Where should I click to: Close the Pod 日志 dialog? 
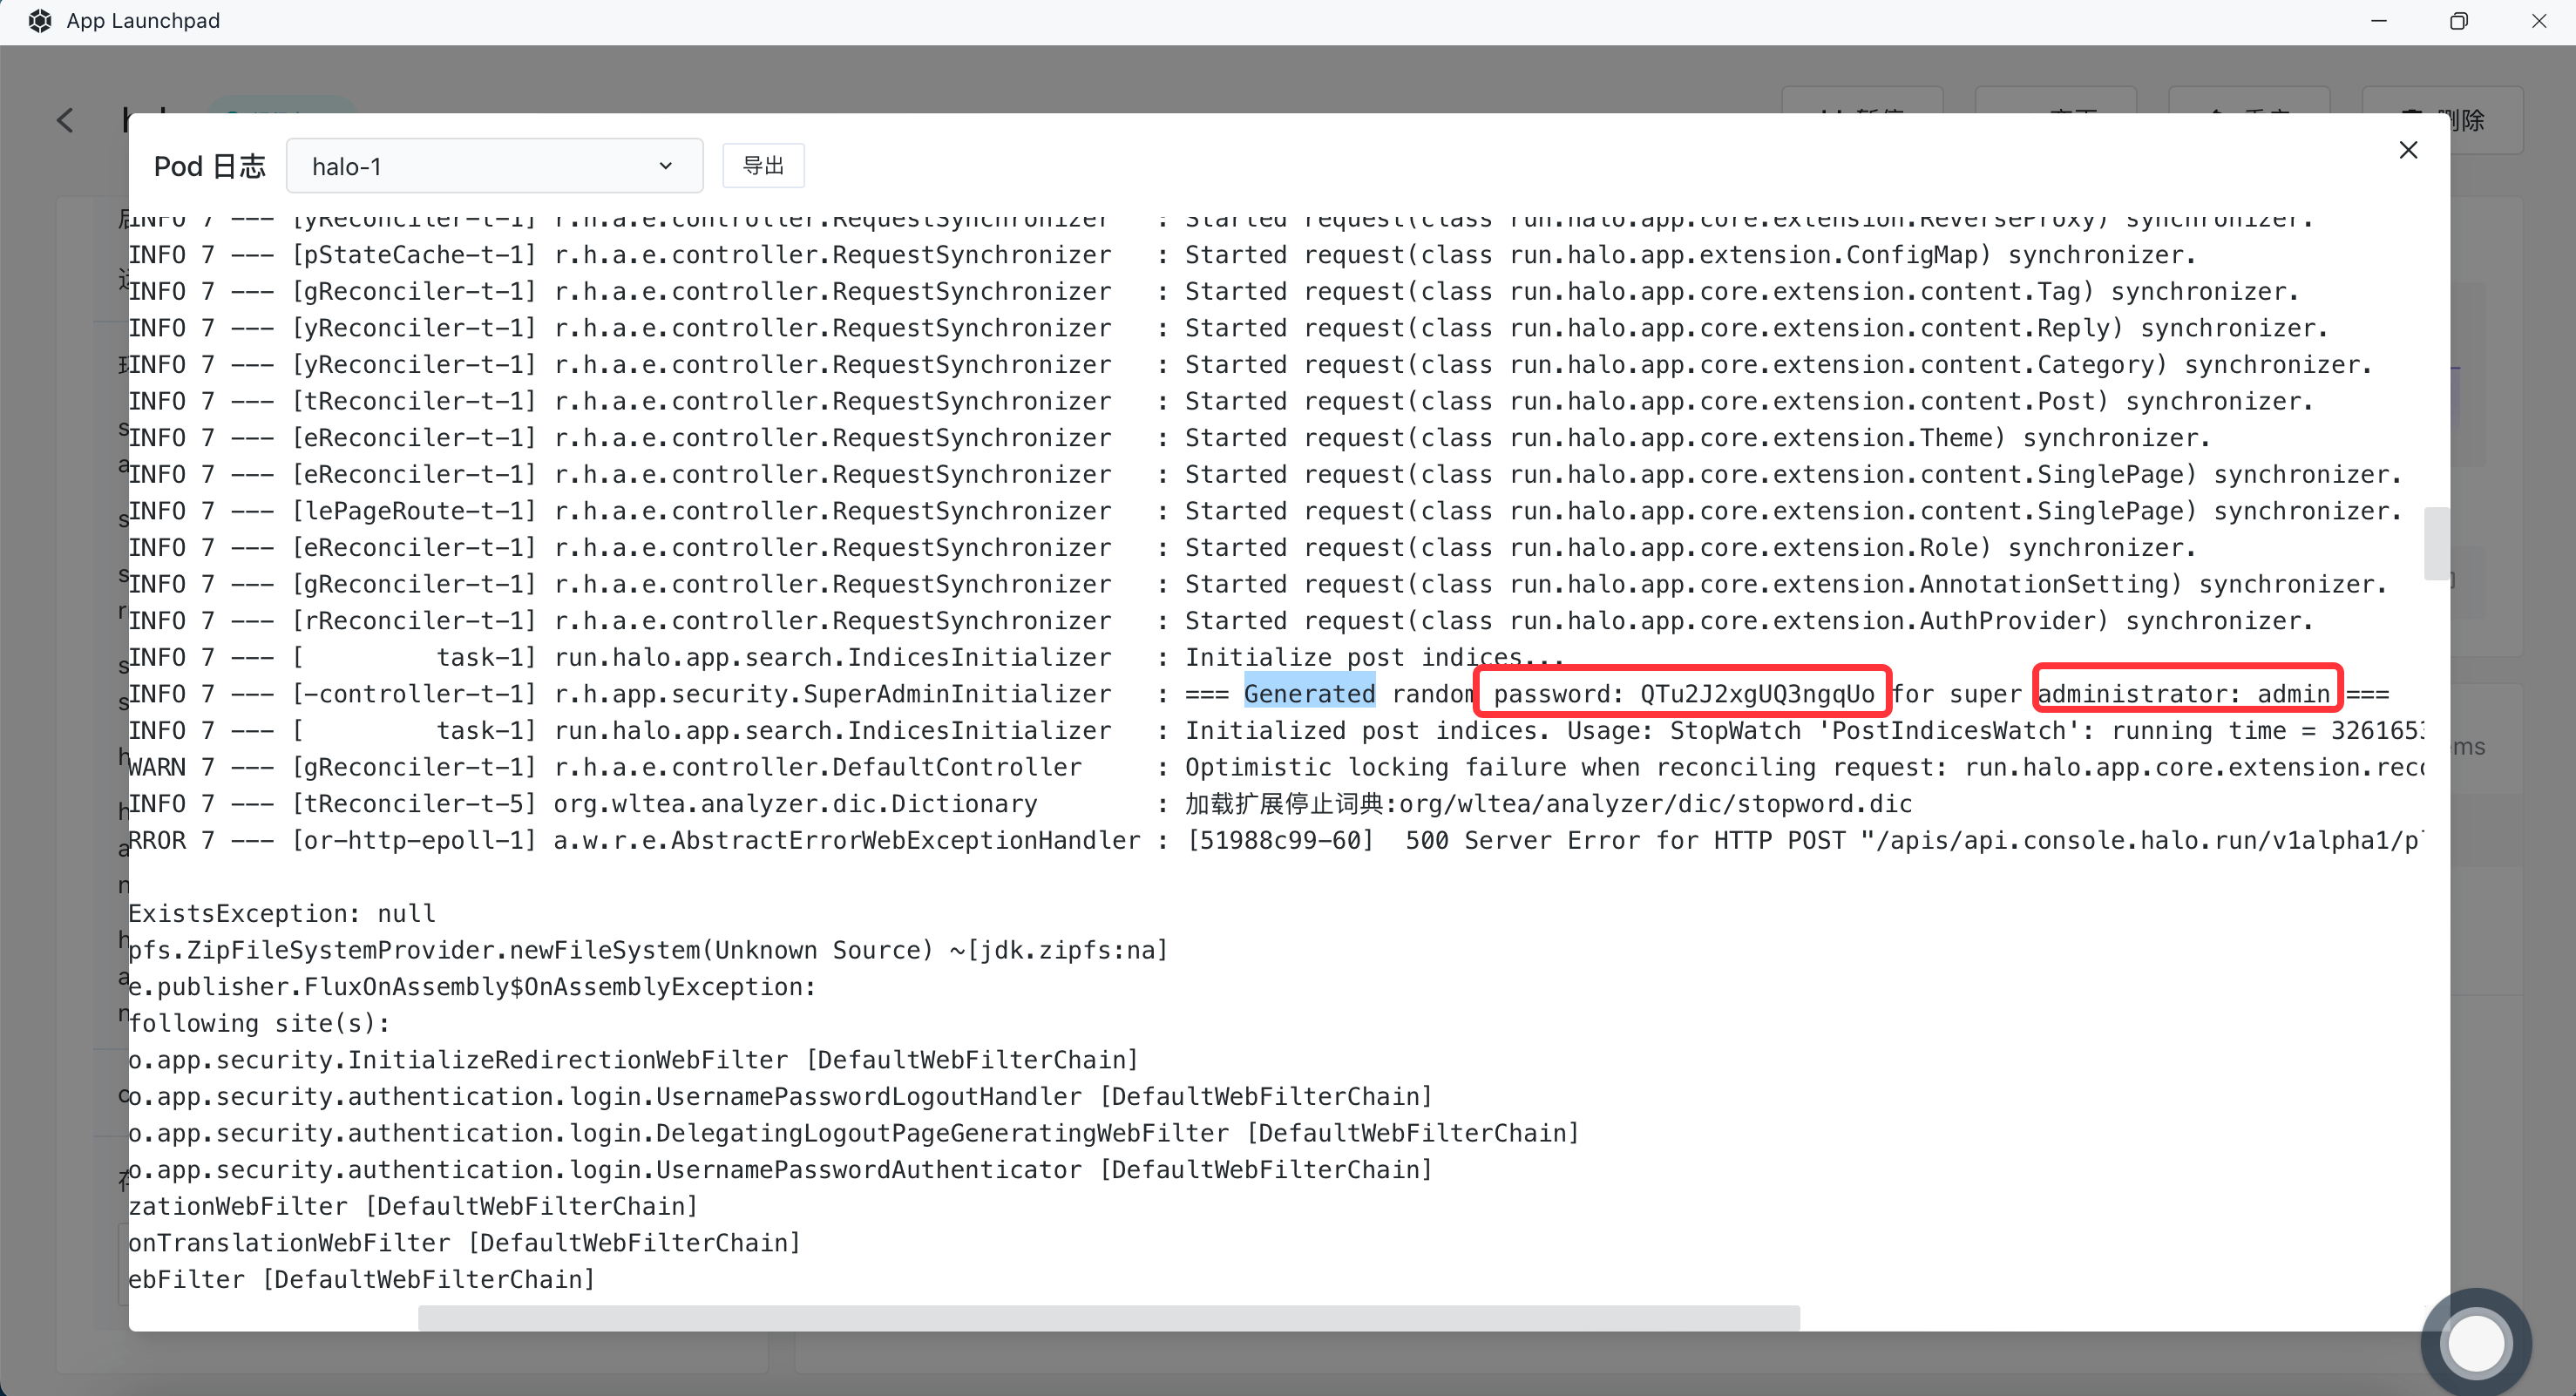(x=2408, y=150)
